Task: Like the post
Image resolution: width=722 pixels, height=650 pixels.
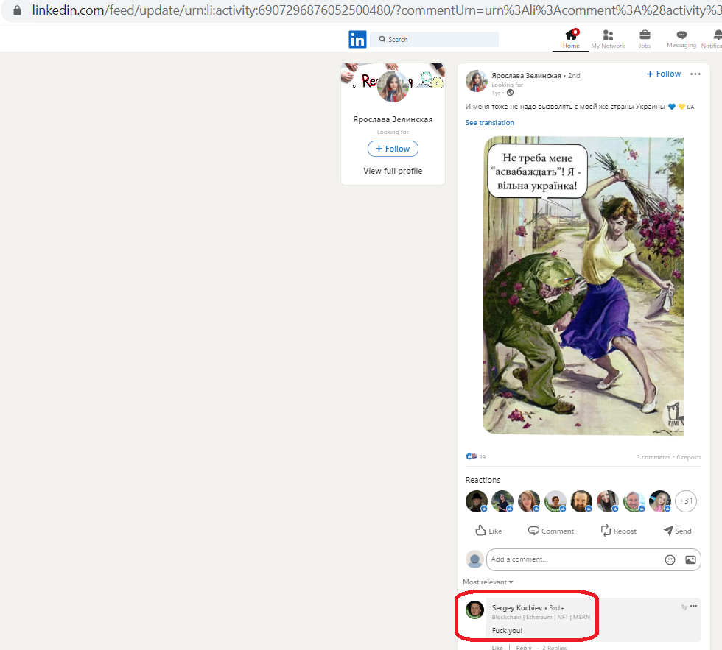Action: (488, 531)
